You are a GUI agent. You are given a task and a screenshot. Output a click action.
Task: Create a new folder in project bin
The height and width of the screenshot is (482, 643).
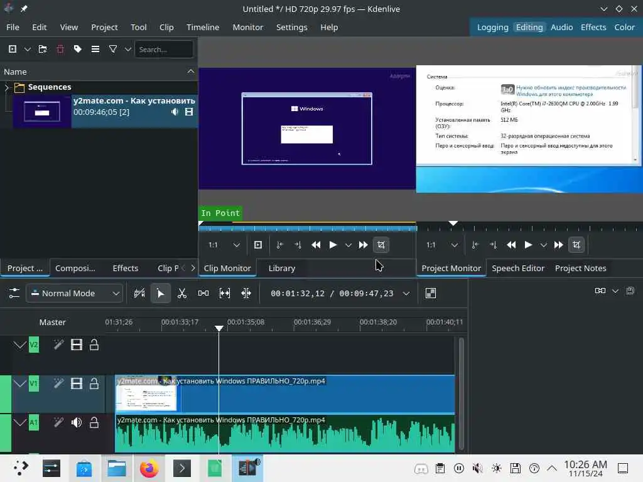click(43, 49)
